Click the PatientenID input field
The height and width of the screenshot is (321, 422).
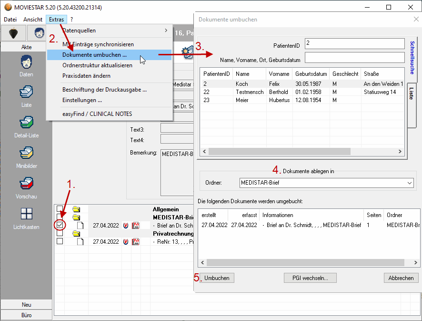[354, 44]
